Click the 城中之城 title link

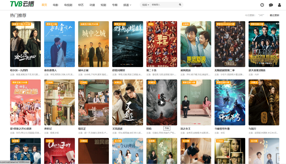(x=83, y=70)
